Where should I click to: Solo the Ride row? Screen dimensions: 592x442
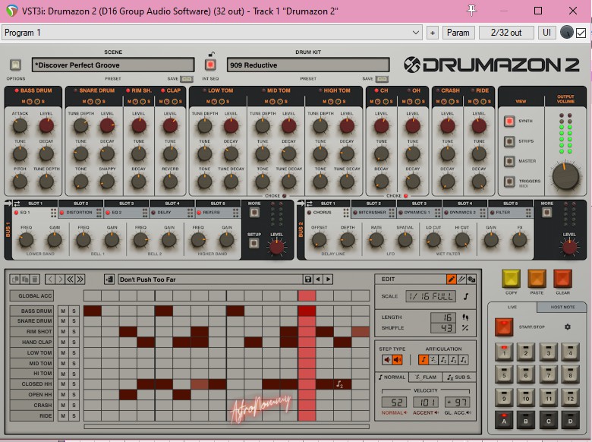(x=74, y=416)
